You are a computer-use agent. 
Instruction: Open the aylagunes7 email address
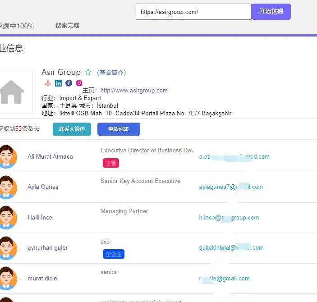point(231,187)
